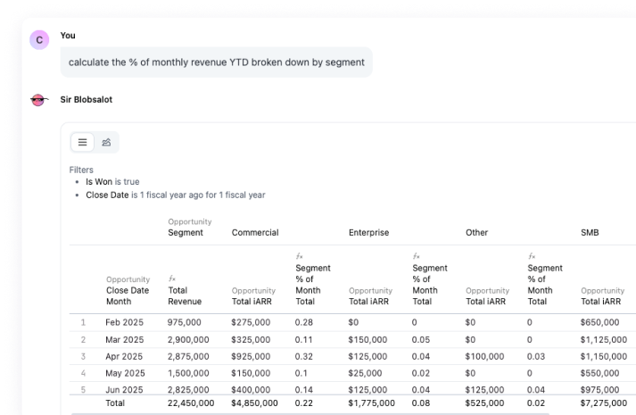Click fx icon above Commercial Segment % column
This screenshot has height=415, width=636.
click(299, 256)
